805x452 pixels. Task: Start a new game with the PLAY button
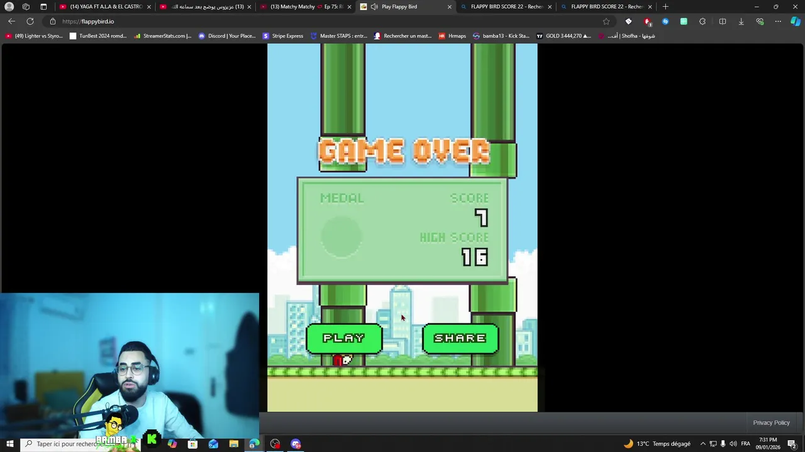(344, 338)
